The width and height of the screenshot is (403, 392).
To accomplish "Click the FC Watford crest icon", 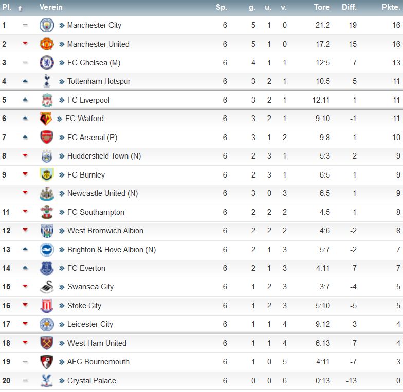I will coord(46,119).
